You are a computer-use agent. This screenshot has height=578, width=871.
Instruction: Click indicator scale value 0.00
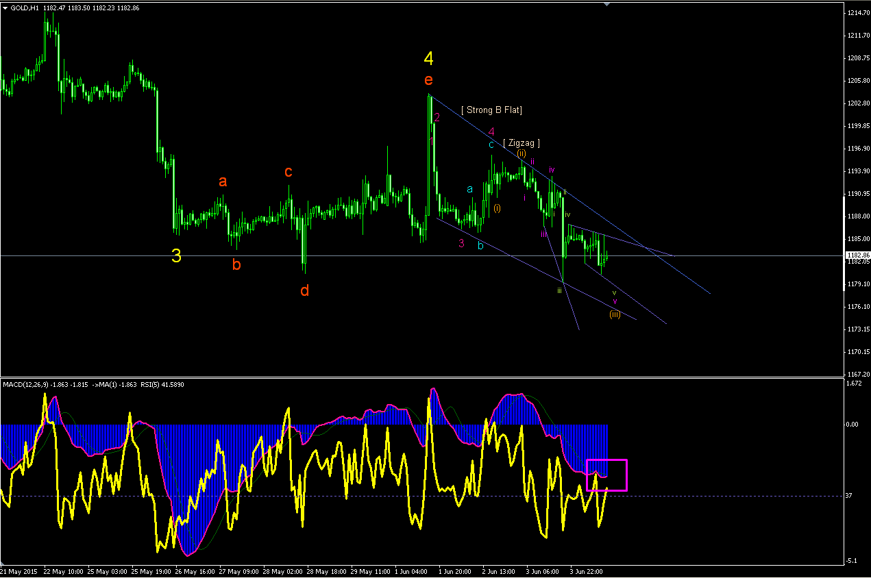tap(852, 425)
